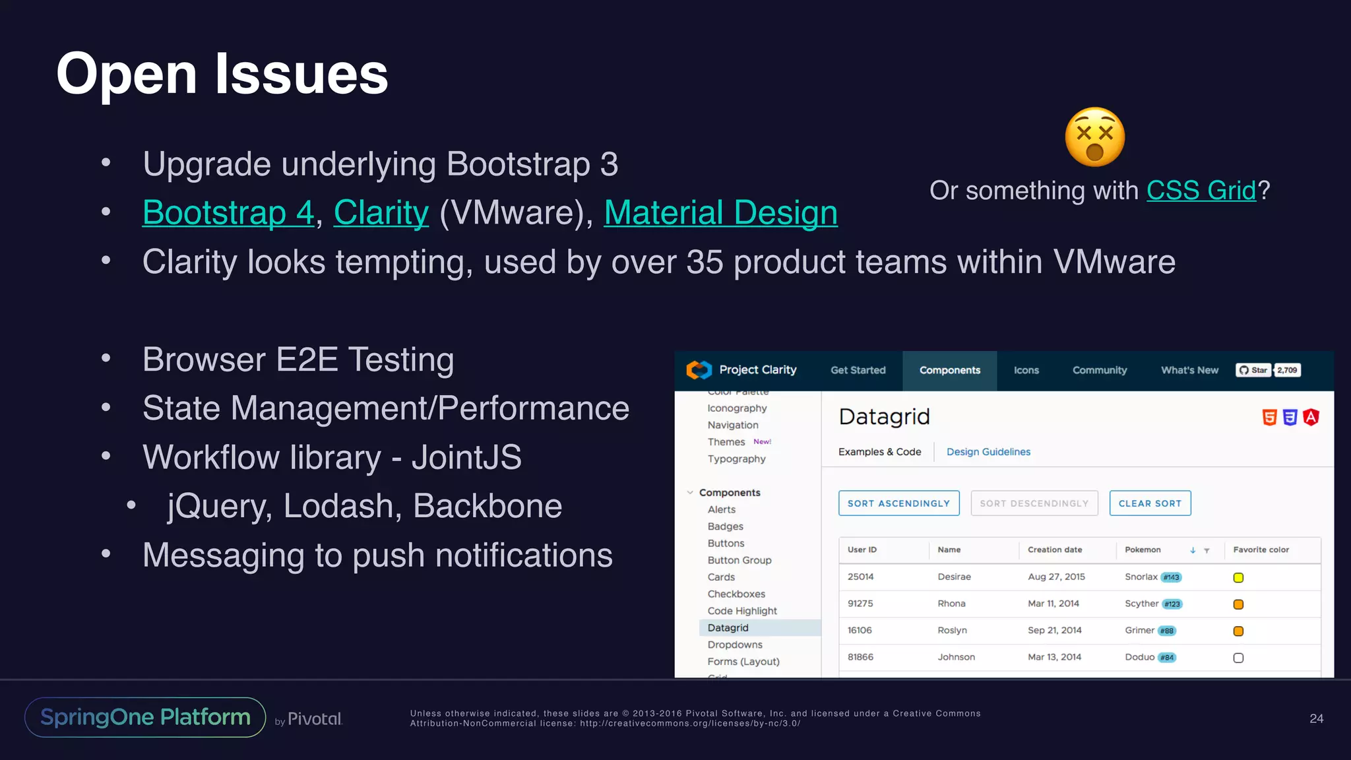Open the Components top navigation tab

pyautogui.click(x=949, y=370)
